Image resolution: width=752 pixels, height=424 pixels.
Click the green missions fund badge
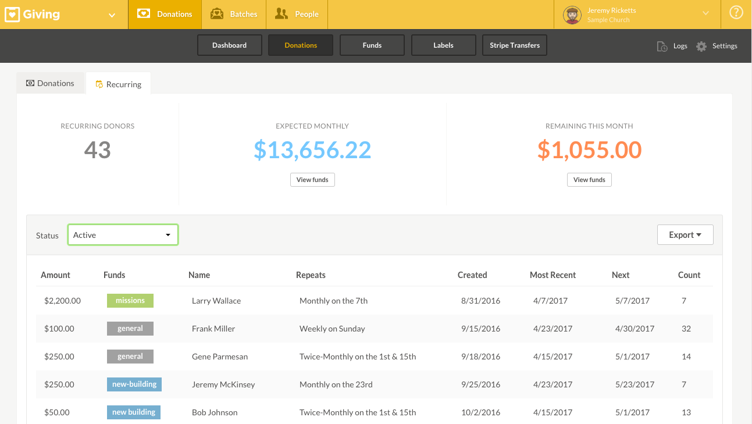click(130, 300)
